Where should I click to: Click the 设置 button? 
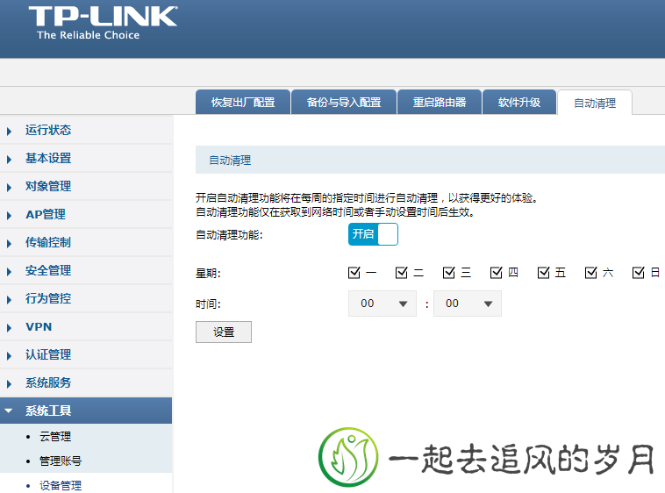[223, 332]
